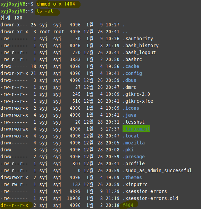This screenshot has width=201, height=209.
Task: Click the '합계 180' total line
Action: [x=11, y=18]
